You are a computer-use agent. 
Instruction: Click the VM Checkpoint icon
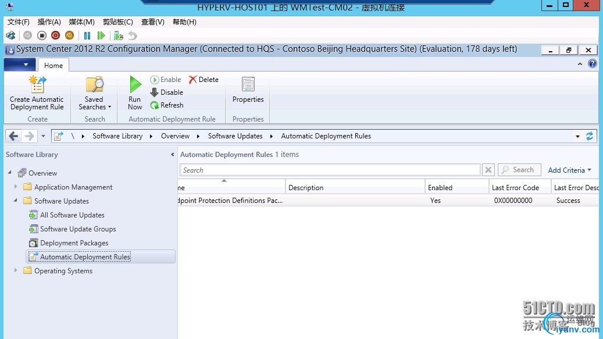119,35
